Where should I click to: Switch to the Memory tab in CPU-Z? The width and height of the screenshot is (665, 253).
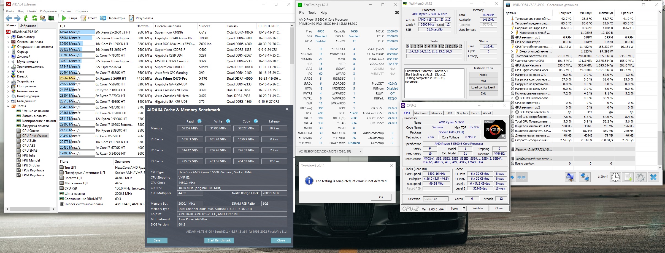[436, 113]
